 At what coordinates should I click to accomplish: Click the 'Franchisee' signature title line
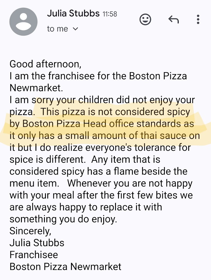coord(34,255)
